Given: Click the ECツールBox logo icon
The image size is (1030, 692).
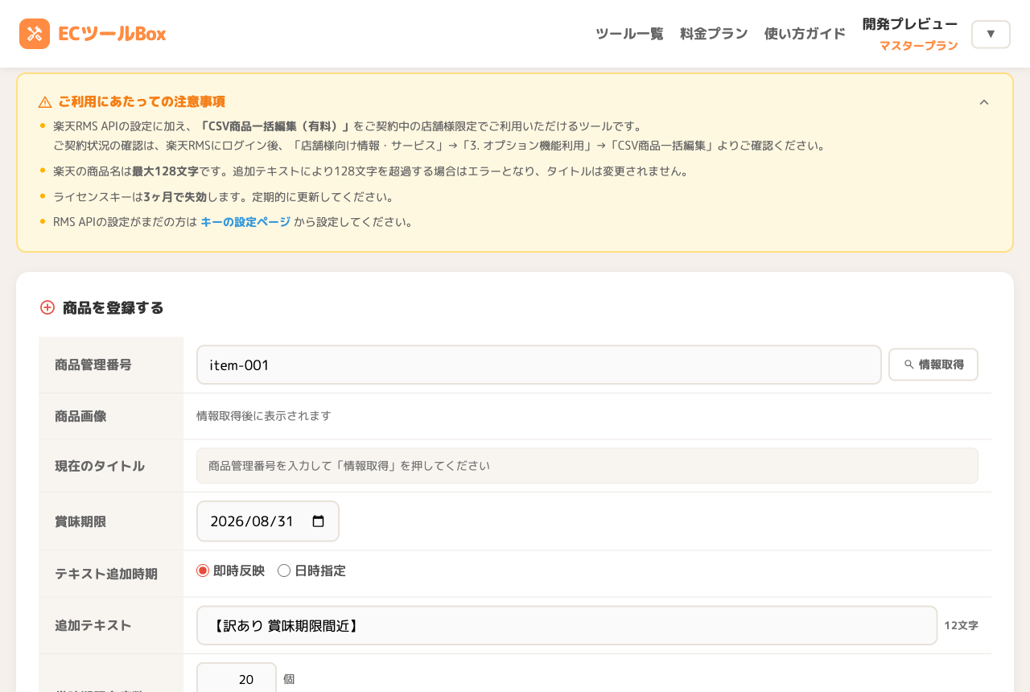Looking at the screenshot, I should point(35,34).
